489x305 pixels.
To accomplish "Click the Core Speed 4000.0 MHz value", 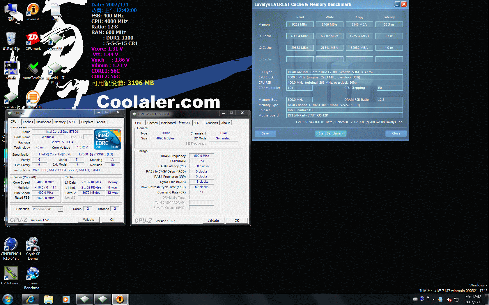I will tap(46, 182).
